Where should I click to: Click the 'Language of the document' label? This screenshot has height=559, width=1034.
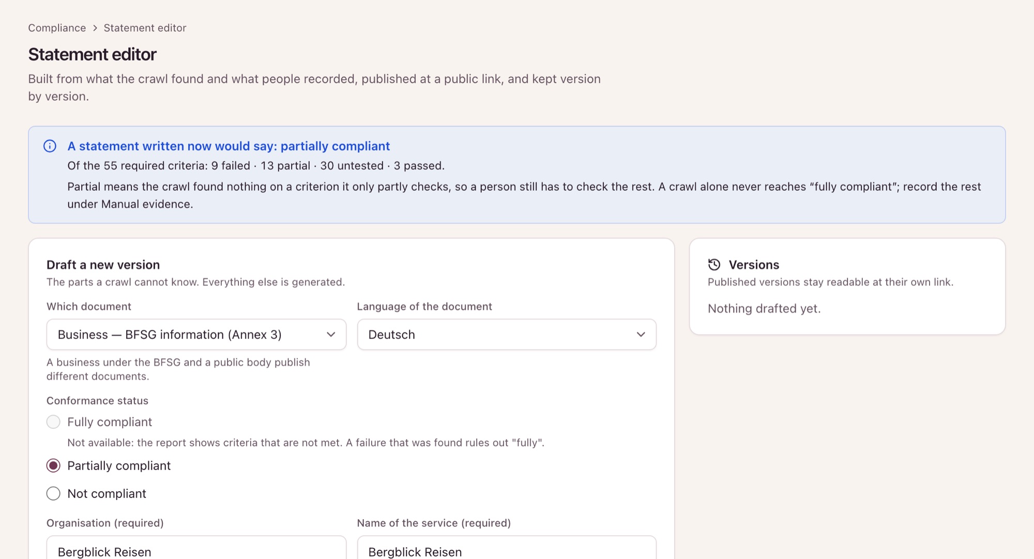[x=424, y=307]
